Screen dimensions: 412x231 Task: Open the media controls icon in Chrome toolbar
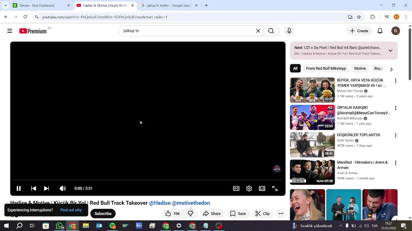(387, 17)
